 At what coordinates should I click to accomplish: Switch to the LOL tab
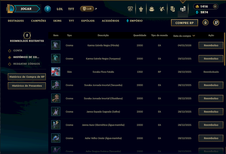[60, 9]
